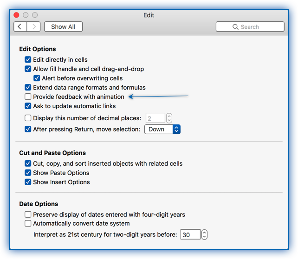This screenshot has height=259, width=298.
Task: Enable Automatically convert date system
Action: 28,223
